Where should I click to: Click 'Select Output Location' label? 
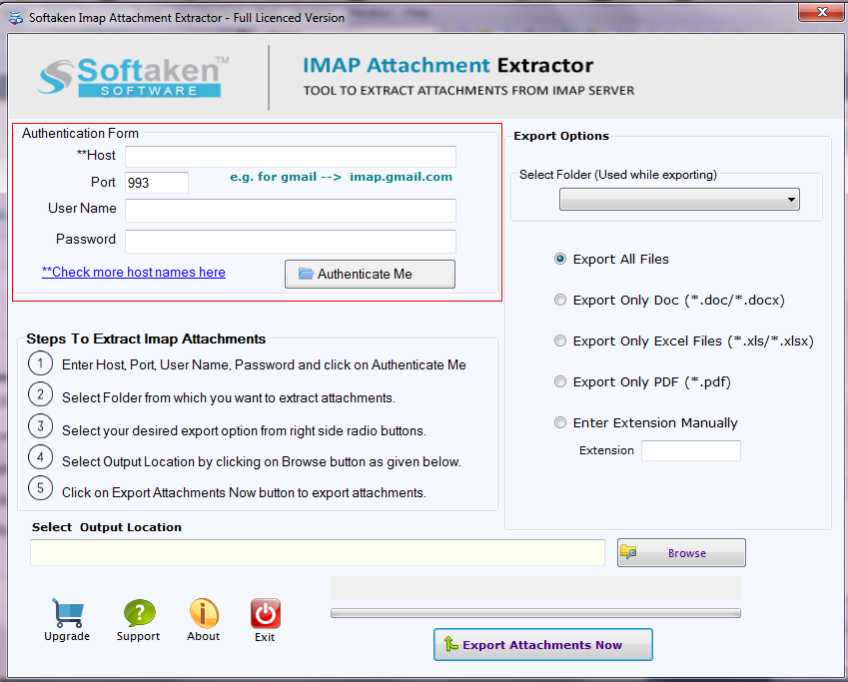107,527
